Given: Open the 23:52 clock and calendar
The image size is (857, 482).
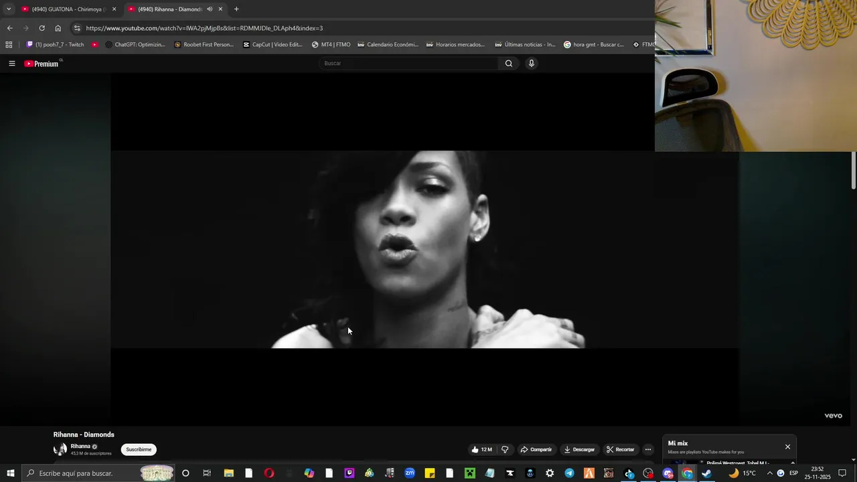Looking at the screenshot, I should click(817, 473).
